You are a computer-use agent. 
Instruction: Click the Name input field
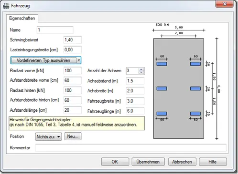click(x=55, y=30)
